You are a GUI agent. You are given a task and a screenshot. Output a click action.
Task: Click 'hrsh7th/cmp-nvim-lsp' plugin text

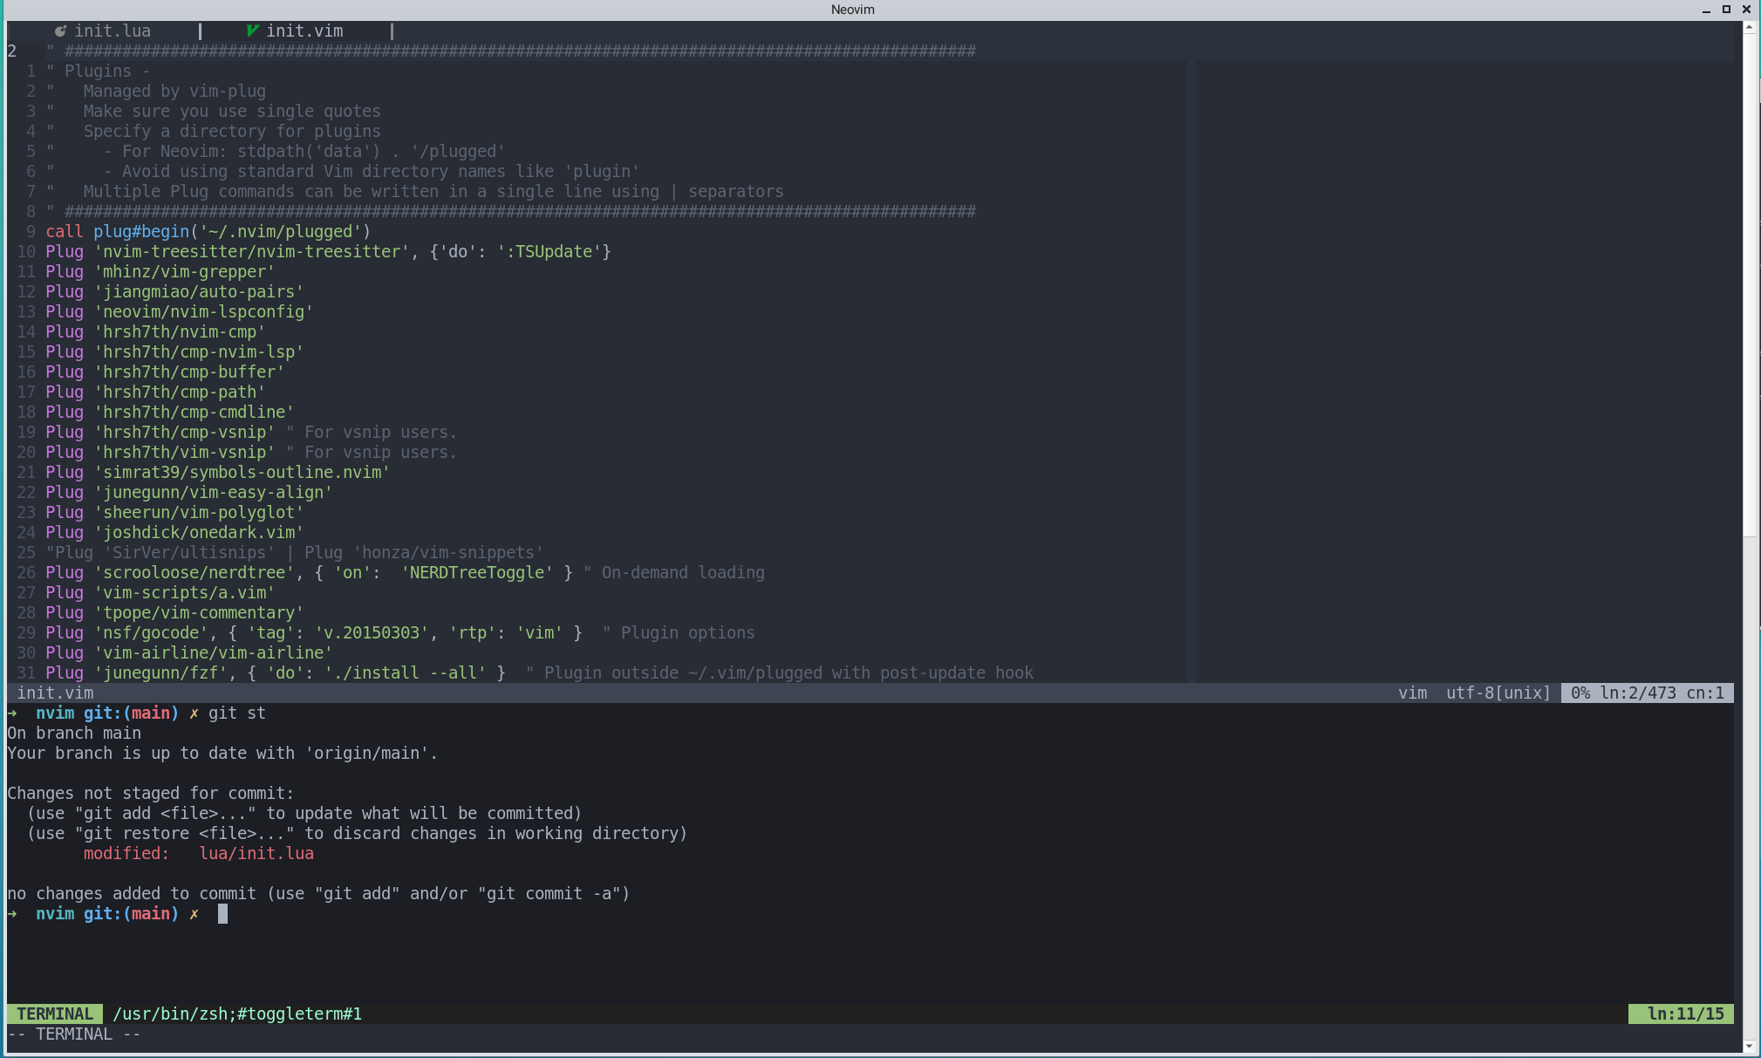[x=199, y=352]
